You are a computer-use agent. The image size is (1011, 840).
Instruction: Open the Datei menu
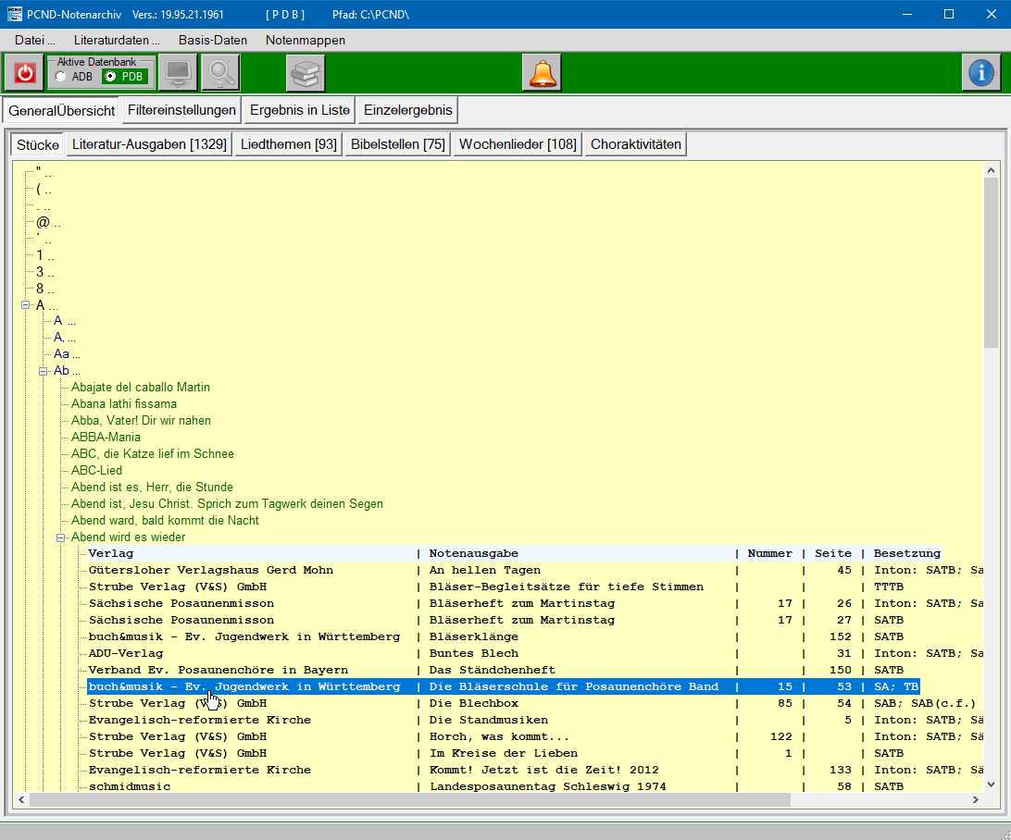34,40
